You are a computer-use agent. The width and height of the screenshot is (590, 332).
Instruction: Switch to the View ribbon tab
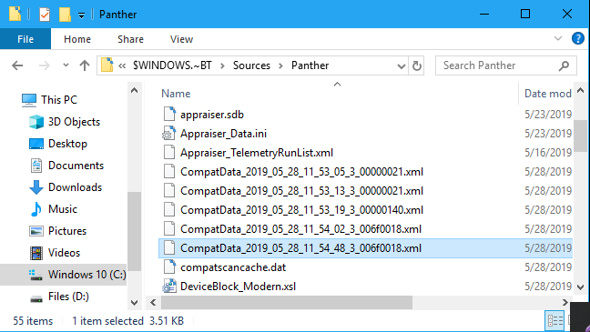click(181, 39)
